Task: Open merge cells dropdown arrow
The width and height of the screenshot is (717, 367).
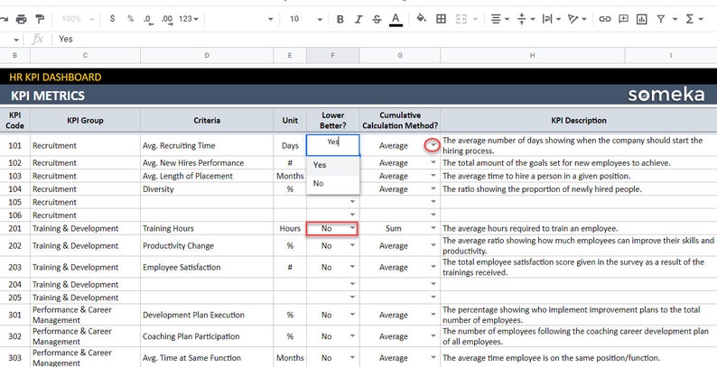Action: pos(475,19)
